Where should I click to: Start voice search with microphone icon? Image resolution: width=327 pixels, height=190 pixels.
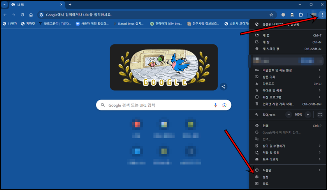(215, 105)
